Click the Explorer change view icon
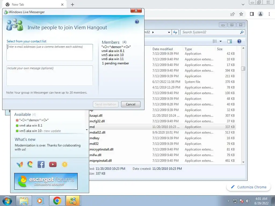 coord(215,41)
